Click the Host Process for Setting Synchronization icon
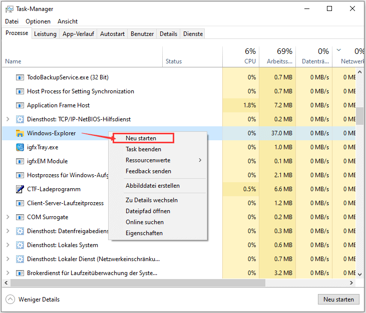This screenshot has width=366, height=313. point(20,91)
